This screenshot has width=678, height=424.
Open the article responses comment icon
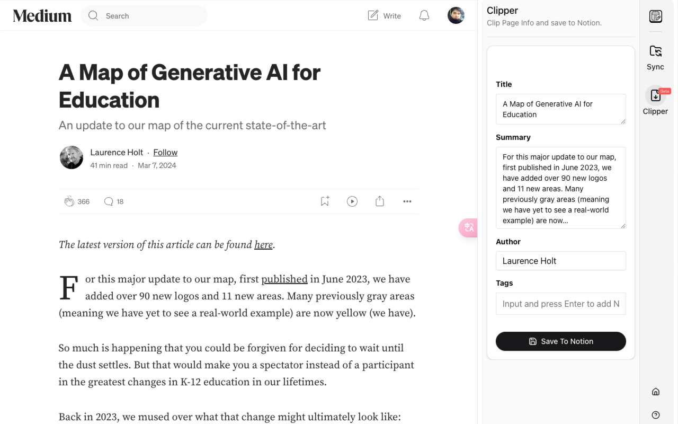[109, 201]
